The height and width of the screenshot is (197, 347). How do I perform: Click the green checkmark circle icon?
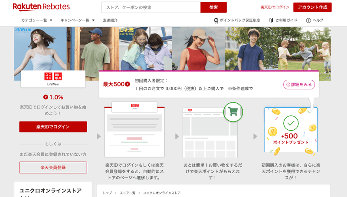(x=291, y=123)
